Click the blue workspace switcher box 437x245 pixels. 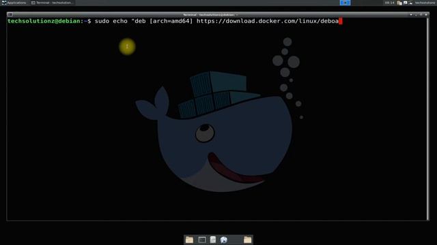click(345, 3)
